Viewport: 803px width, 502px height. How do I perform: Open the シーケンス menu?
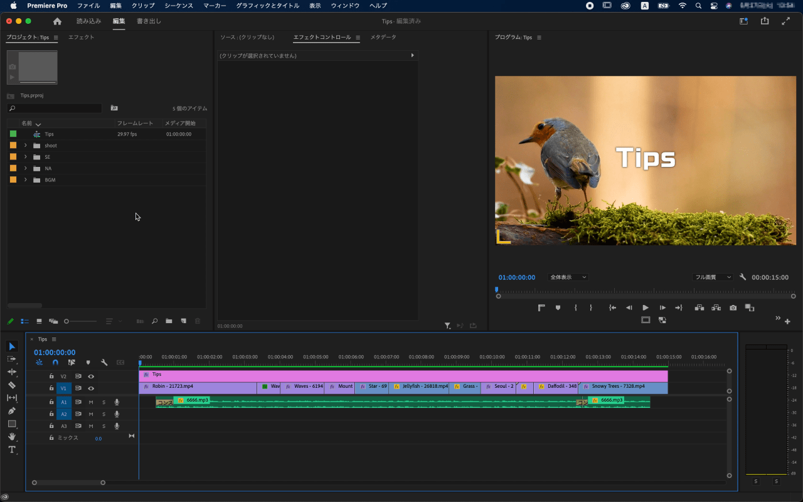pos(179,6)
